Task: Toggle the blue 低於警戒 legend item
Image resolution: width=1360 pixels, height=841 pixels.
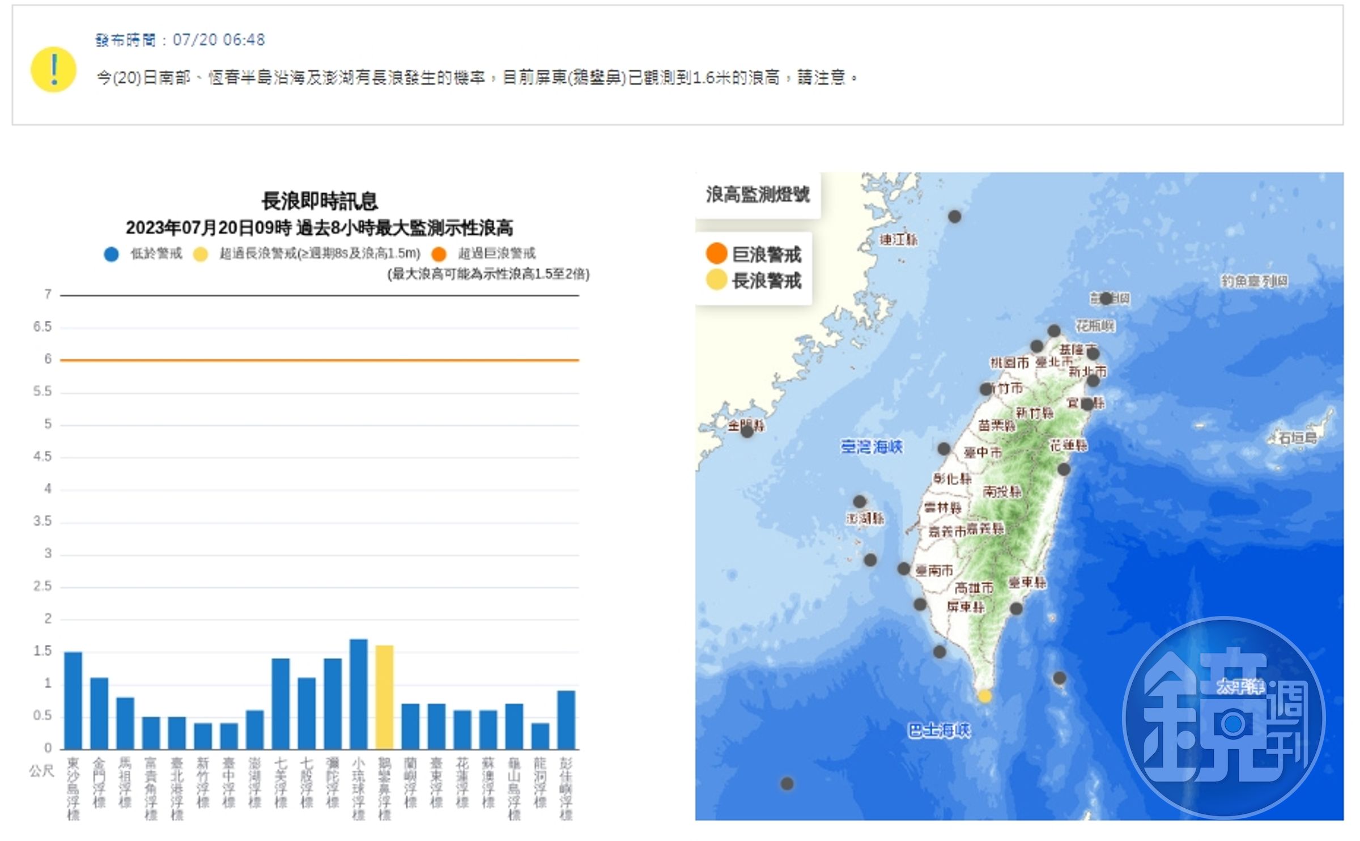Action: pyautogui.click(x=143, y=254)
